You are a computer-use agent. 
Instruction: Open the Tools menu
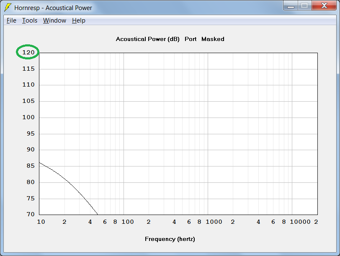[30, 20]
